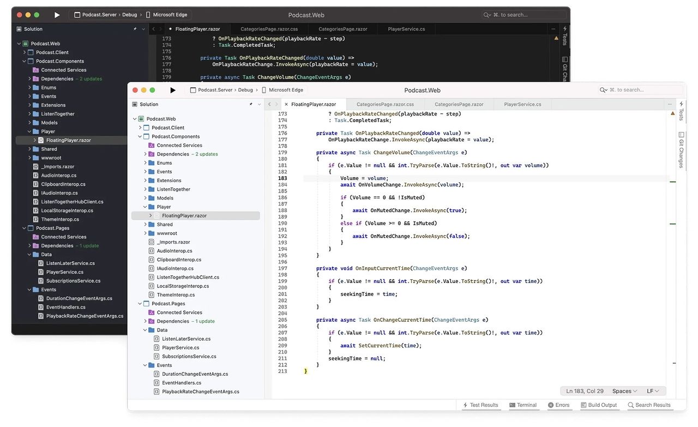The image size is (698, 427).
Task: Show the Errors panel
Action: (559, 405)
